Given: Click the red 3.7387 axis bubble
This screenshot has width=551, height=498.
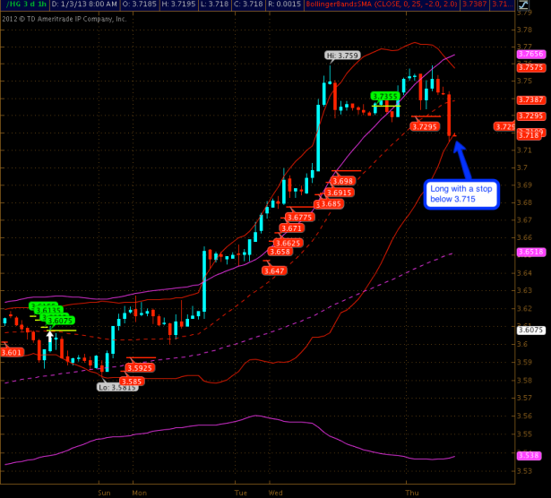Looking at the screenshot, I should pos(531,99).
